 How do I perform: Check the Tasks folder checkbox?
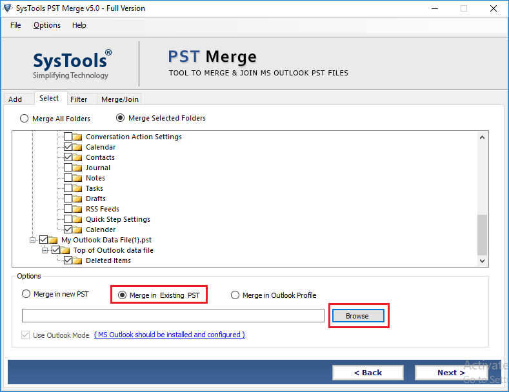(68, 188)
